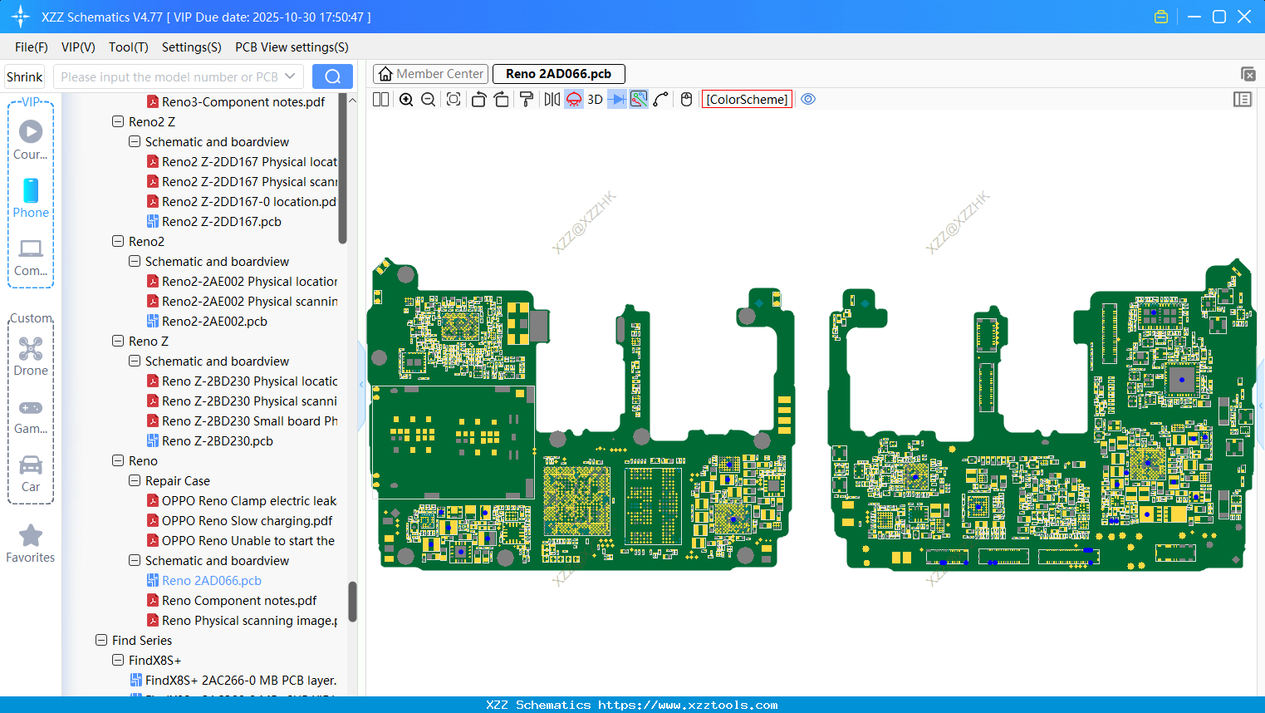The height and width of the screenshot is (713, 1265).
Task: Open Reno Component notes.pdf file
Action: [239, 600]
